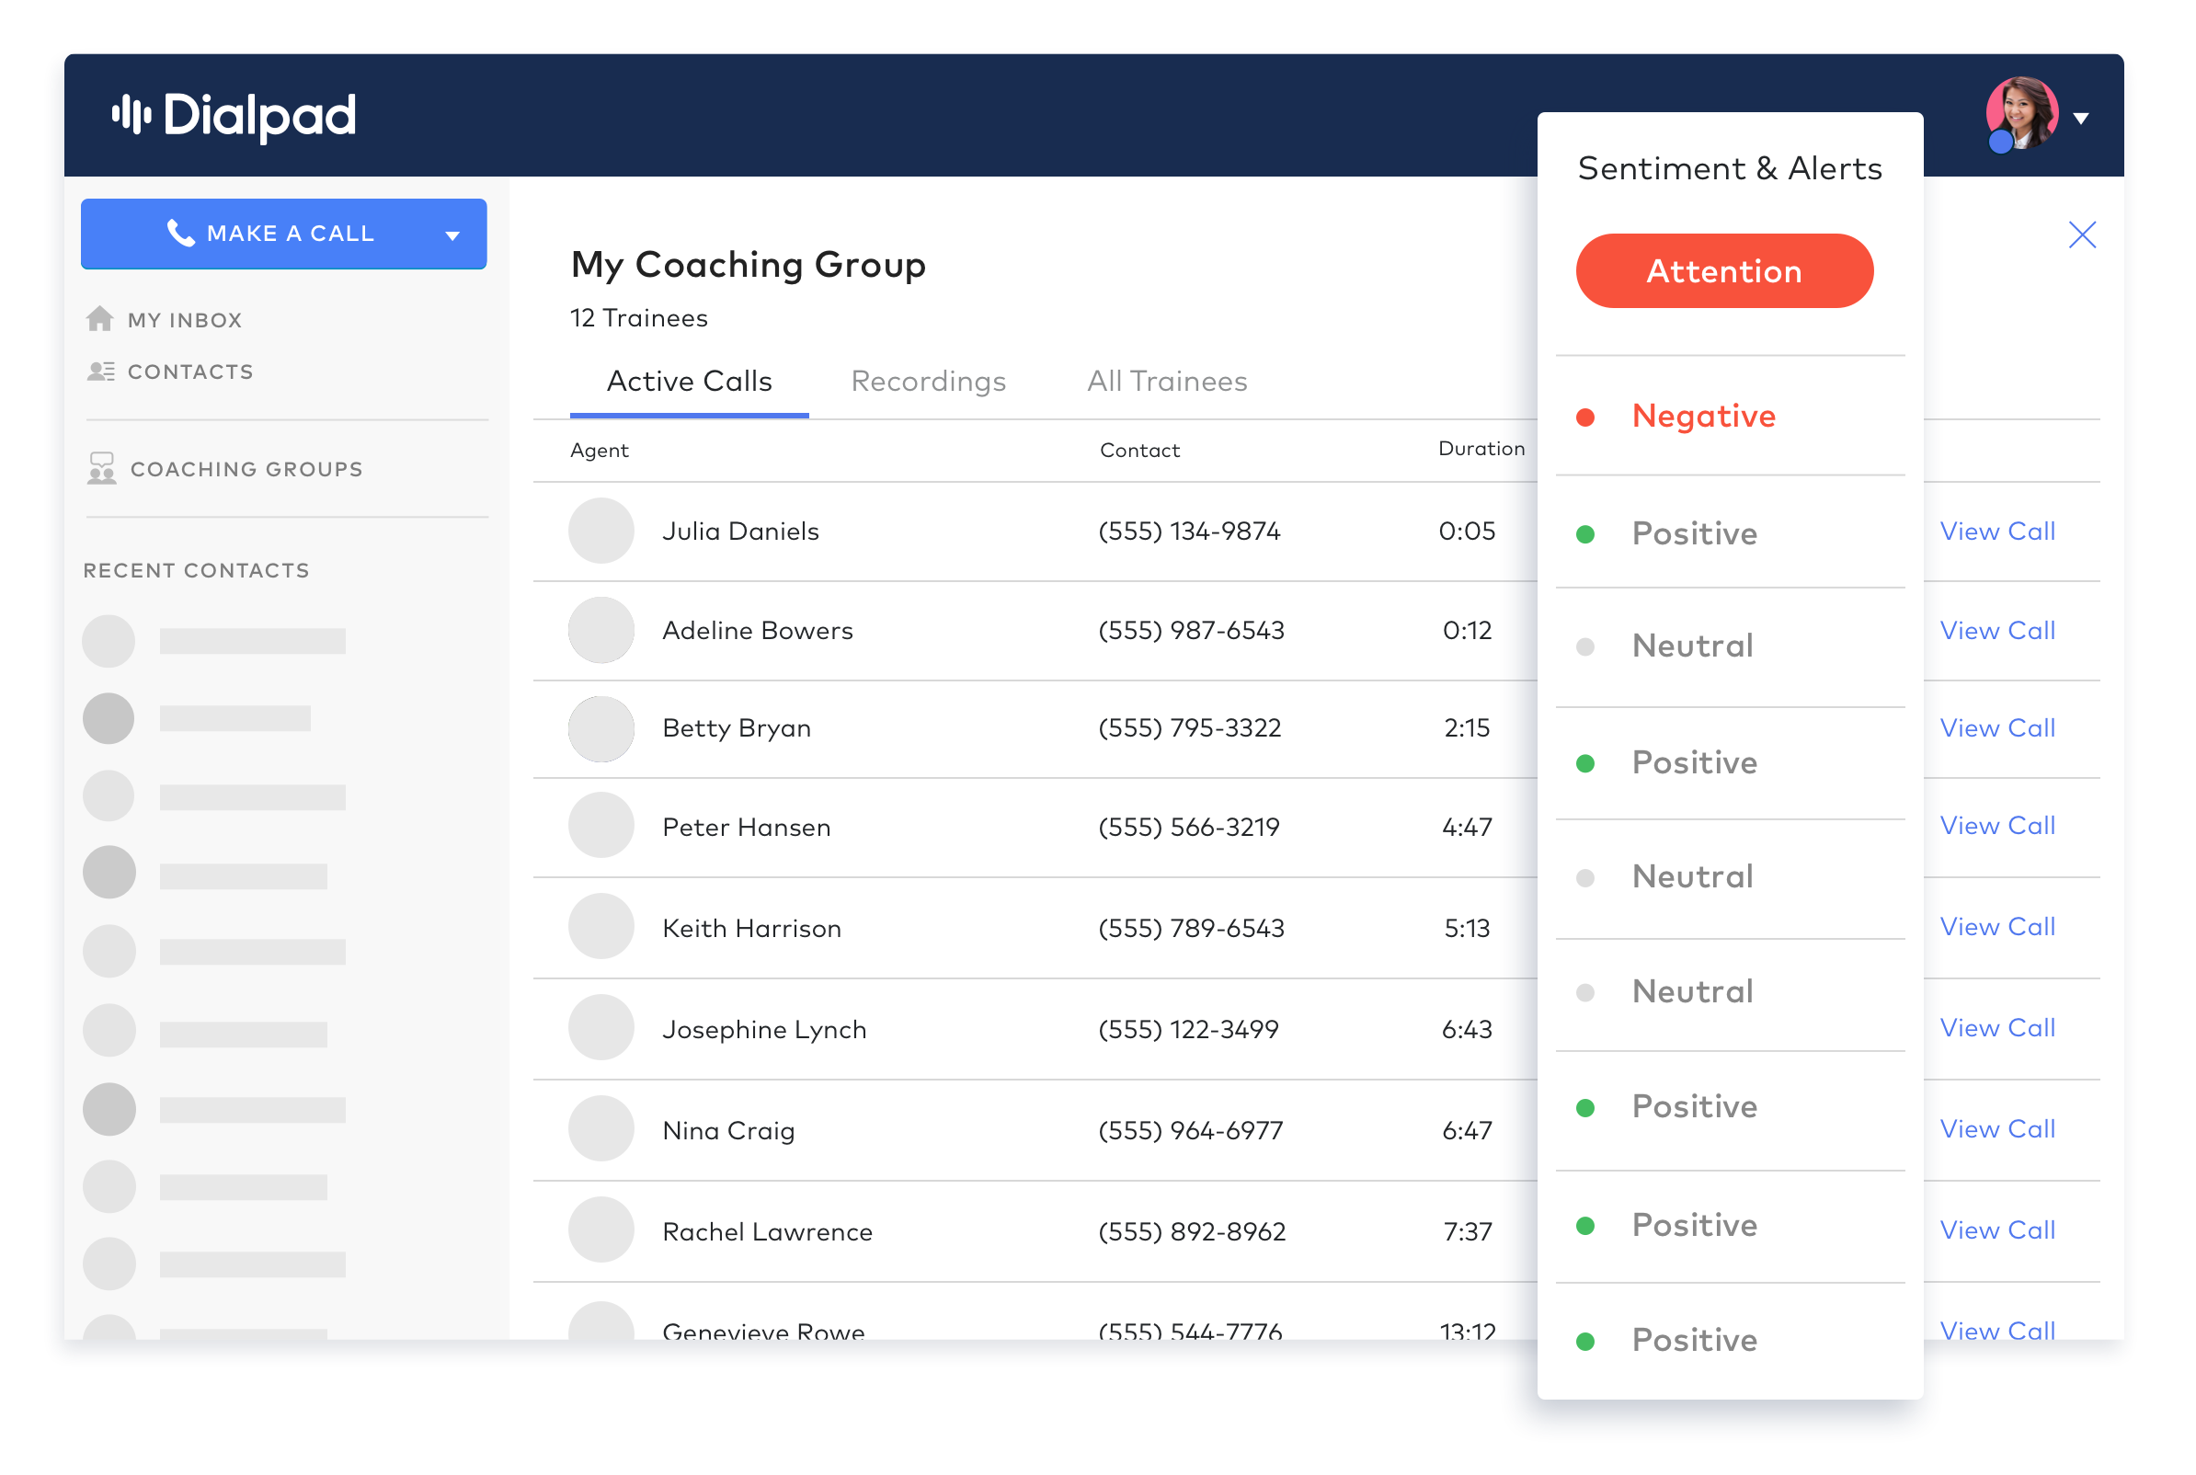Click the Recent Contacts heading
Screen dimensions: 2196x1475
tap(197, 571)
